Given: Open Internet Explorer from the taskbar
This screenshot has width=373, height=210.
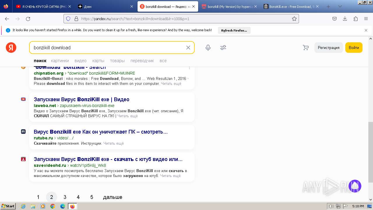Looking at the screenshot, I should [23, 206].
